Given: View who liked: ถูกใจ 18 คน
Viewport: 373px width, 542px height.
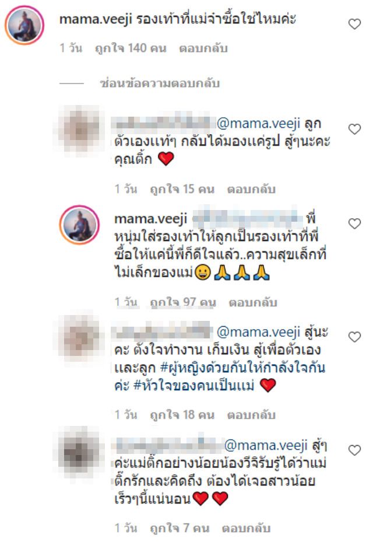Looking at the screenshot, I should 182,415.
